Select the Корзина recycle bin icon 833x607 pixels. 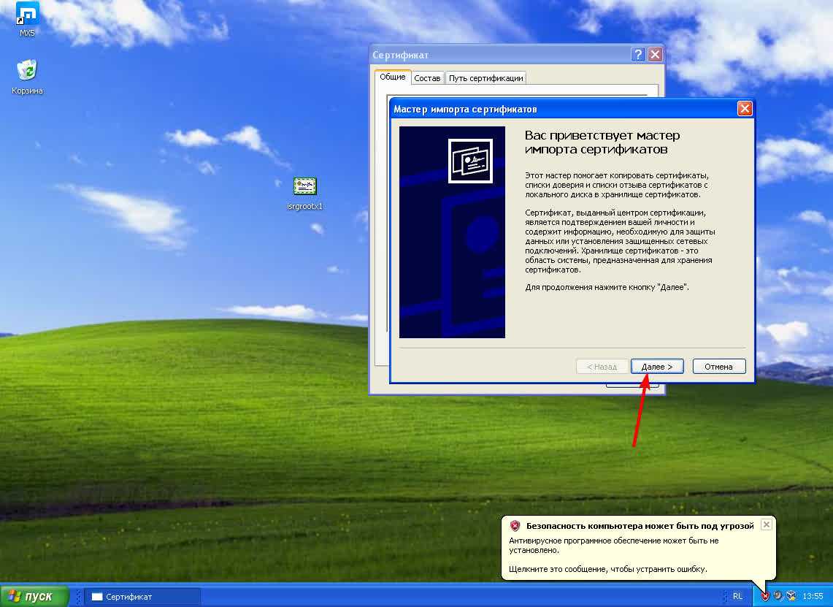tap(26, 77)
